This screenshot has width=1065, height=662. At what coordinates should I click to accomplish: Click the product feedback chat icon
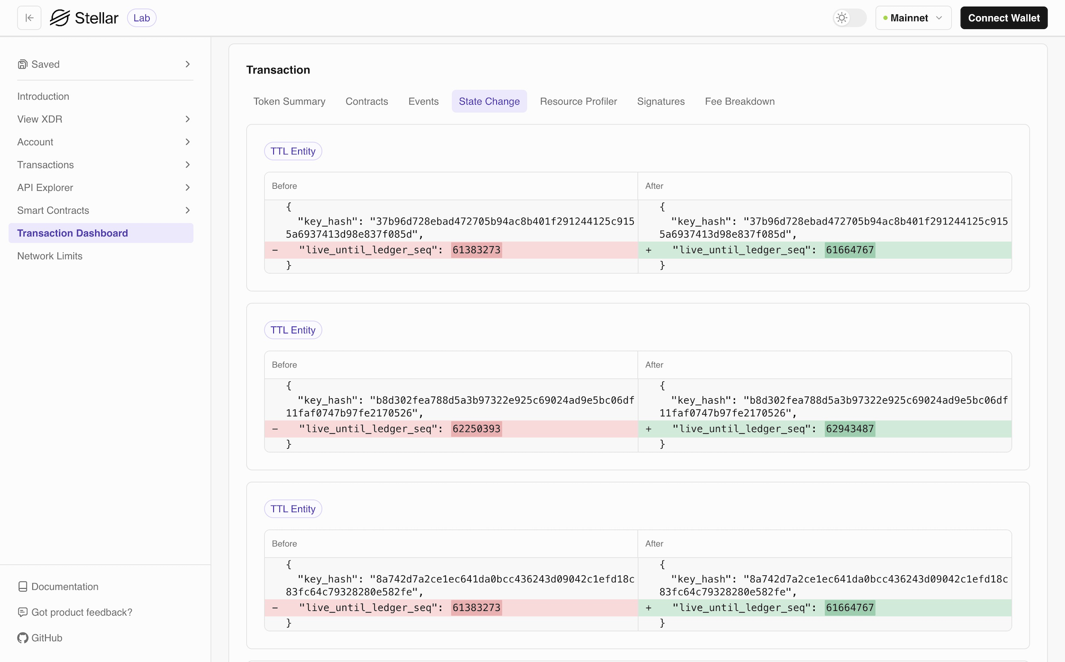coord(22,612)
